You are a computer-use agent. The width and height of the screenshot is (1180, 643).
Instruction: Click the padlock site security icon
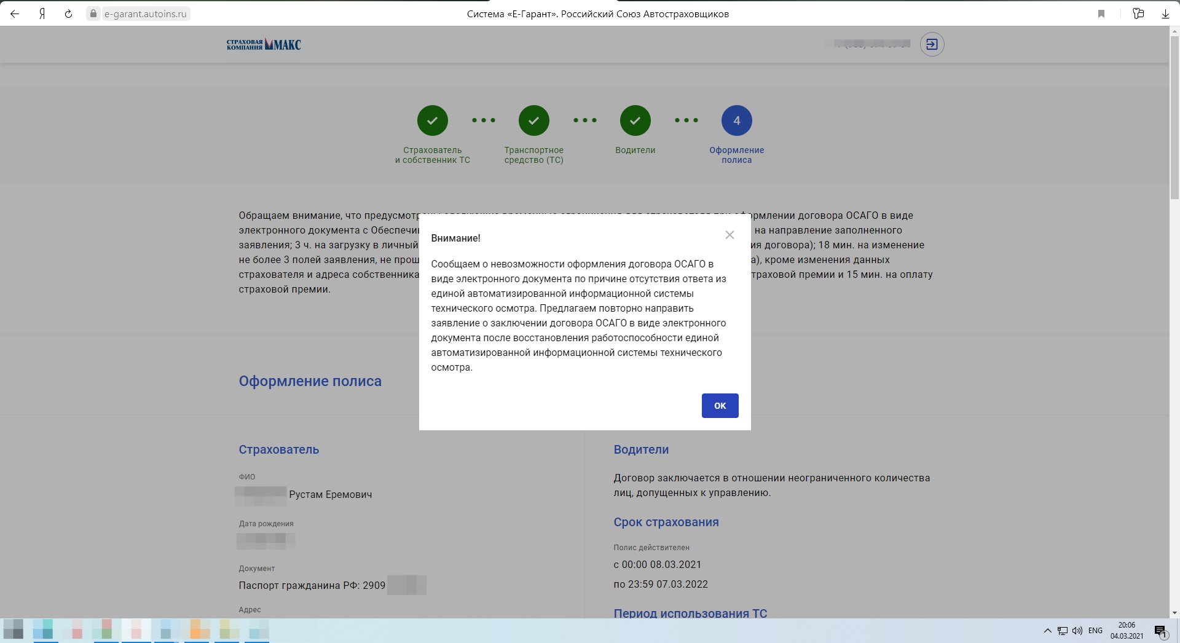[93, 14]
